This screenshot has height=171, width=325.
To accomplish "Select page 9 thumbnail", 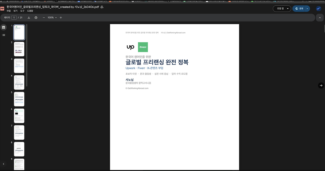I will coord(19,164).
